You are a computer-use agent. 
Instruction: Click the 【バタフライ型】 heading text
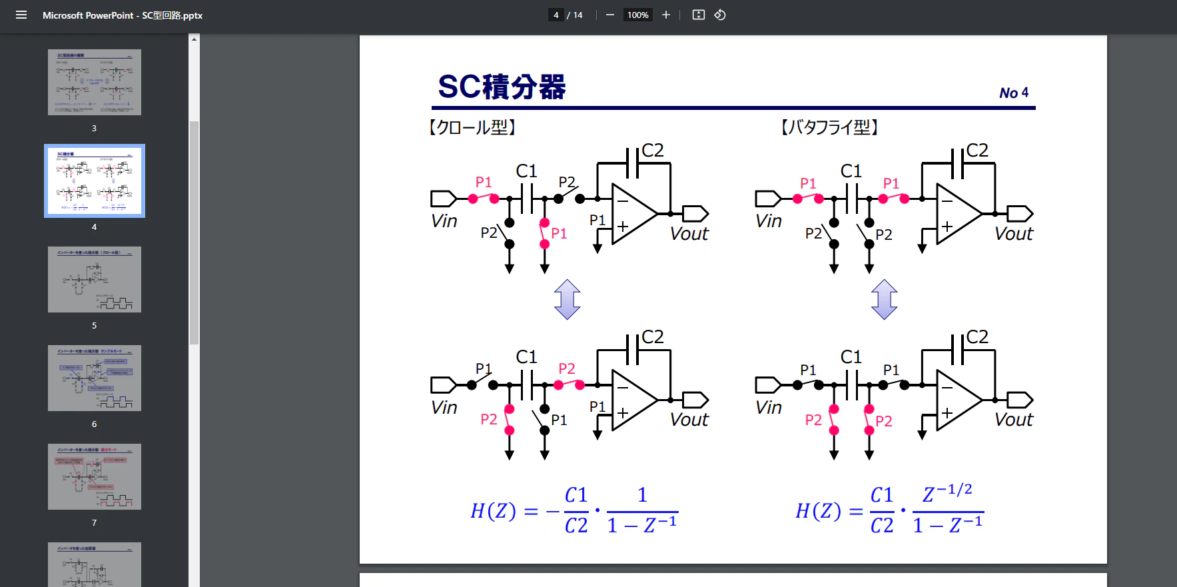click(829, 127)
